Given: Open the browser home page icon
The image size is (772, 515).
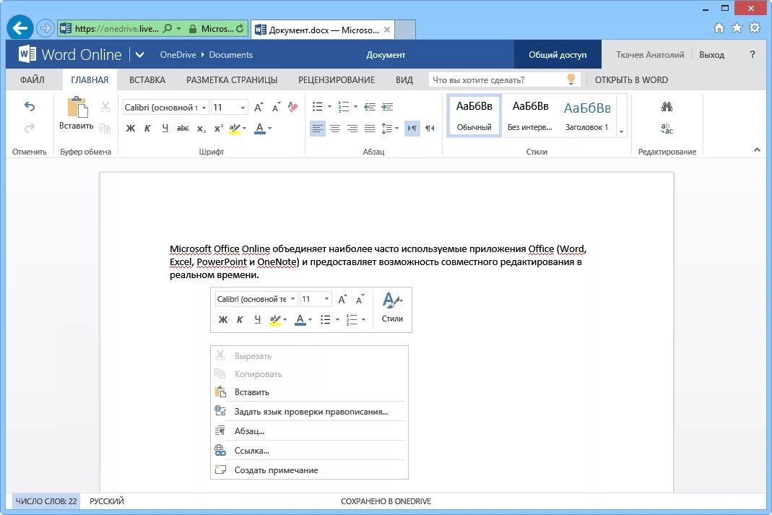Looking at the screenshot, I should [719, 28].
